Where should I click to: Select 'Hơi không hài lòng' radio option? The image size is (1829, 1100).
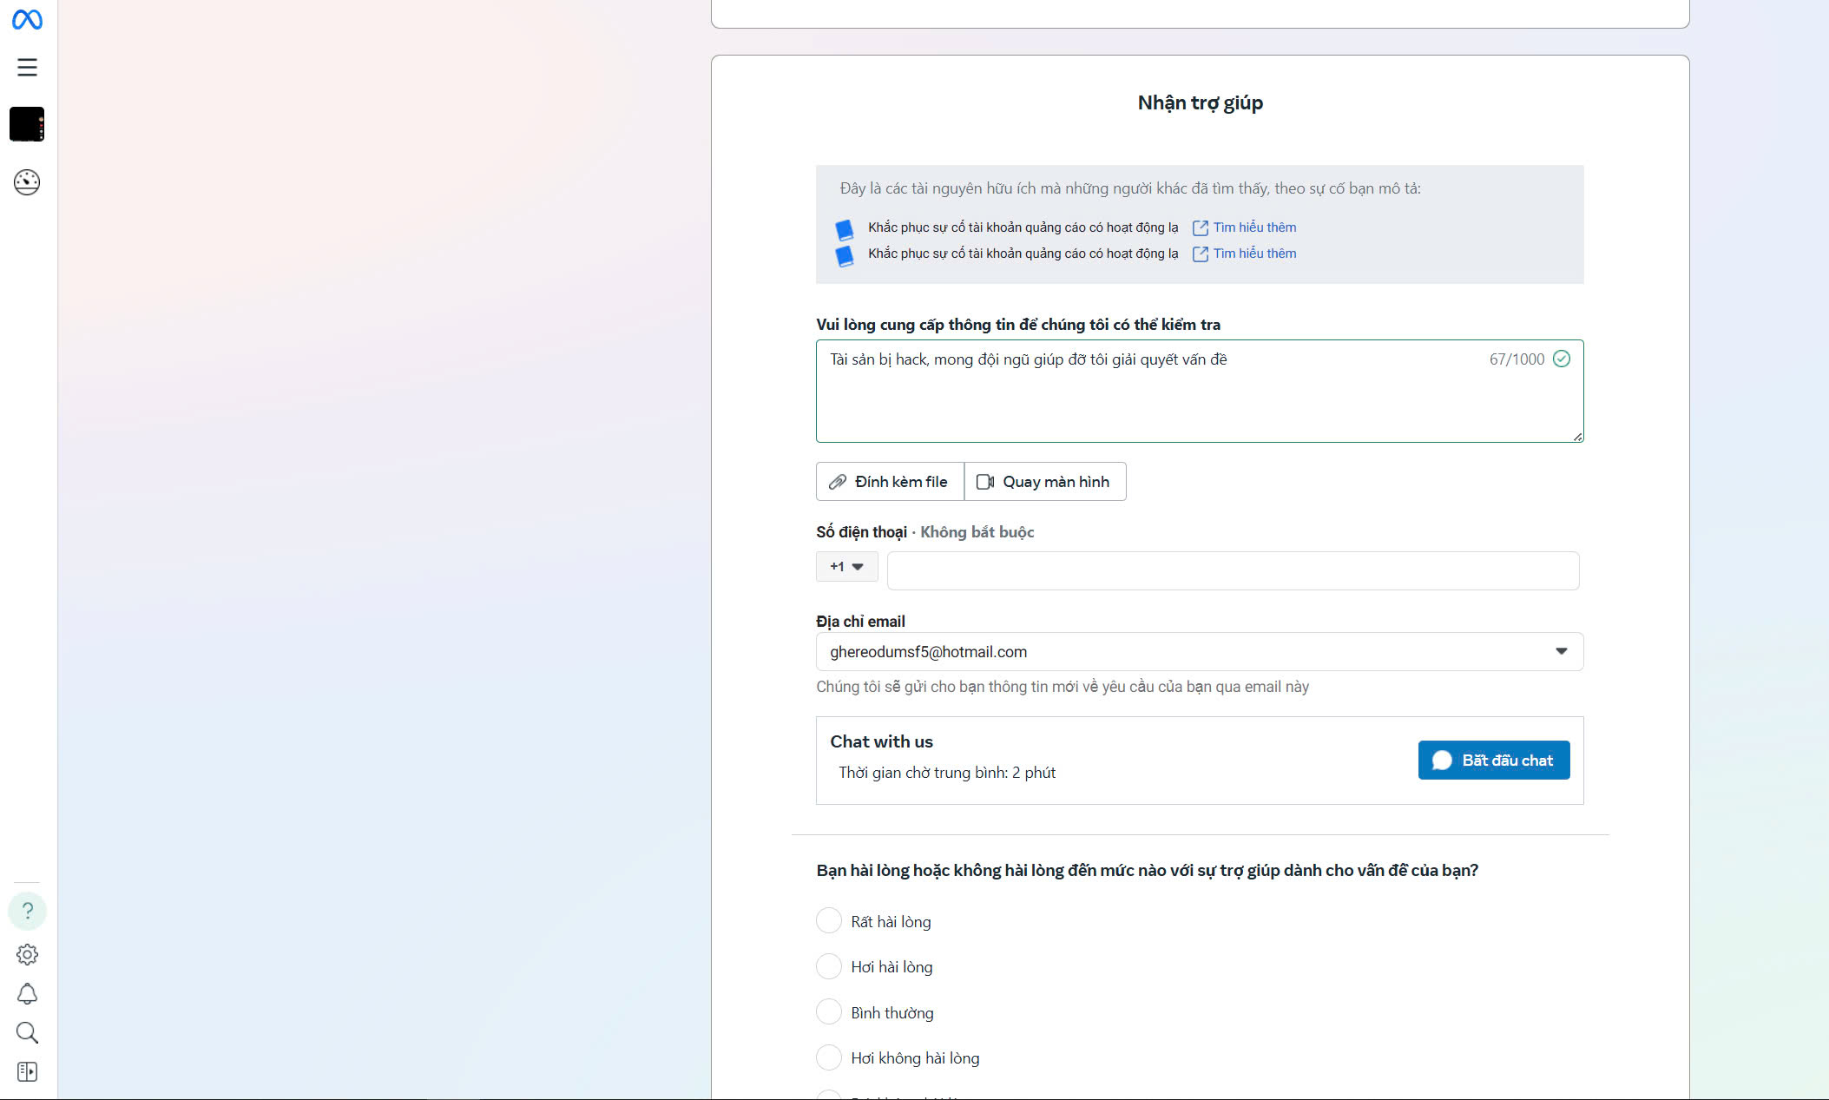point(829,1057)
